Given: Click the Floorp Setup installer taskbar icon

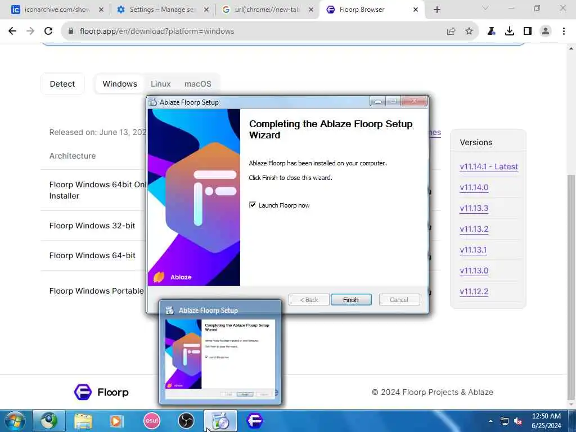Looking at the screenshot, I should click(220, 421).
